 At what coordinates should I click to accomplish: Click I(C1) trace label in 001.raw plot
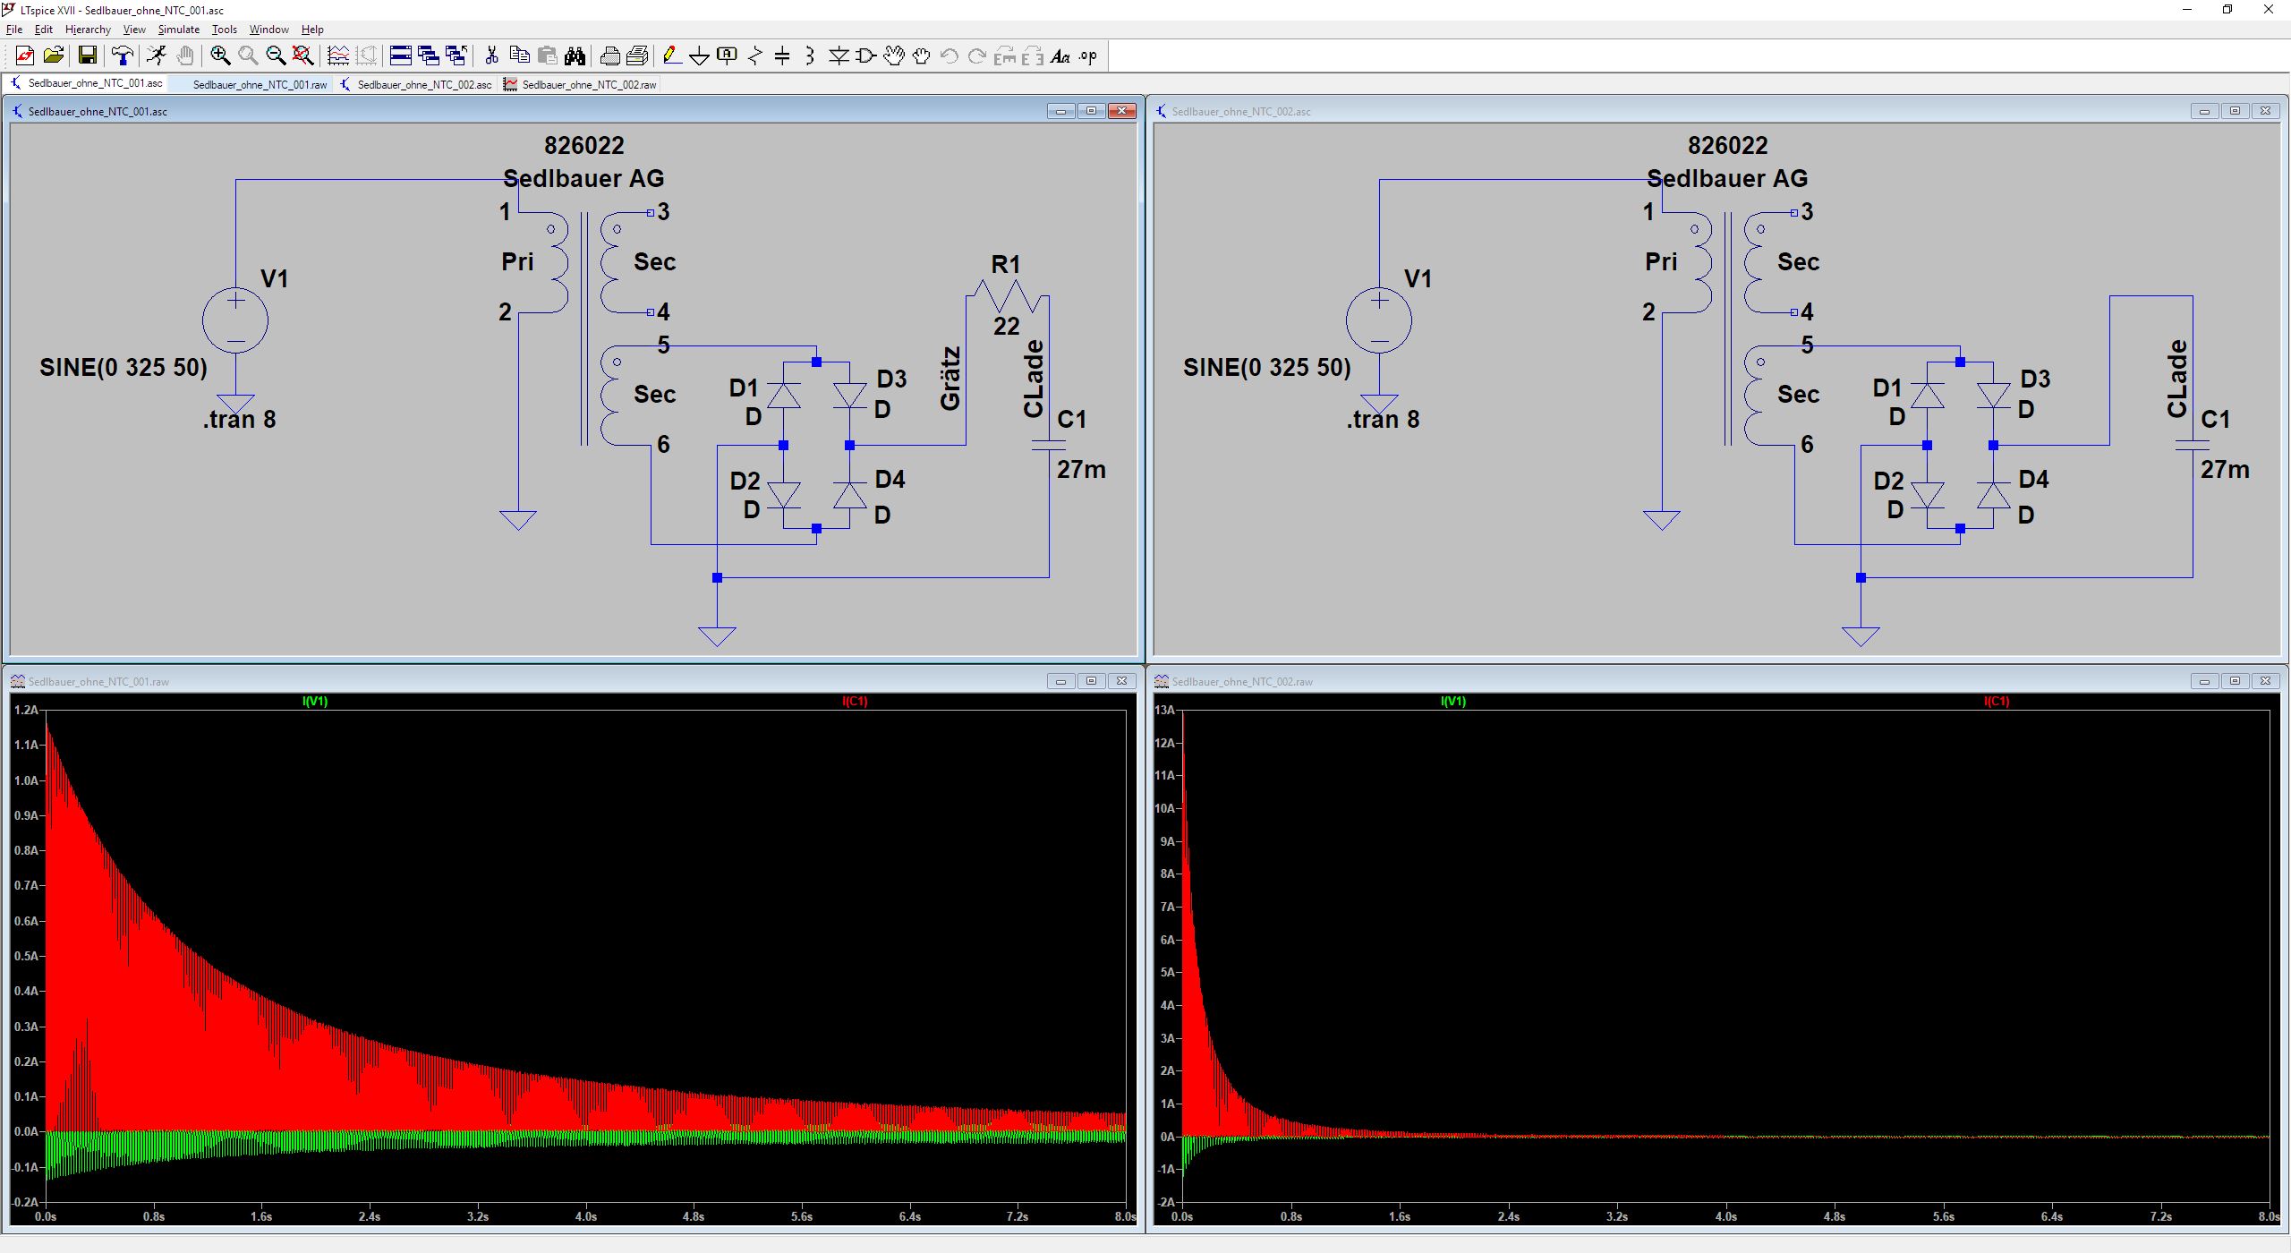(855, 702)
